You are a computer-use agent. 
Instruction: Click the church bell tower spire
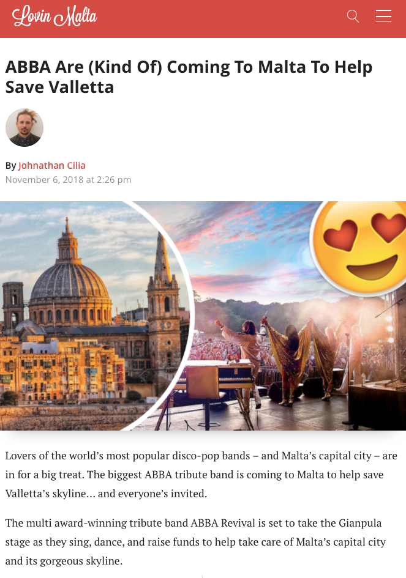point(162,258)
